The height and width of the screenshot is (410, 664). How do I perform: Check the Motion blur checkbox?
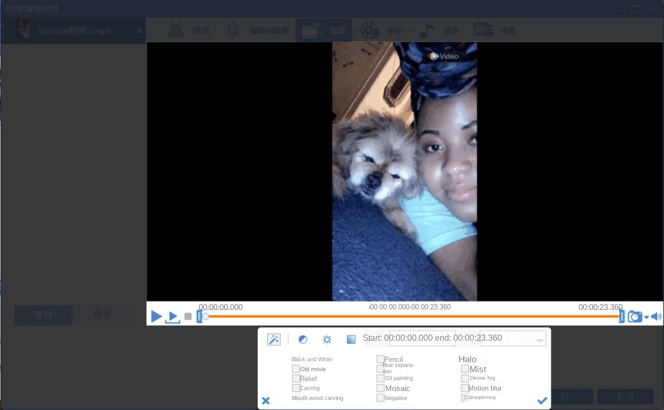465,389
